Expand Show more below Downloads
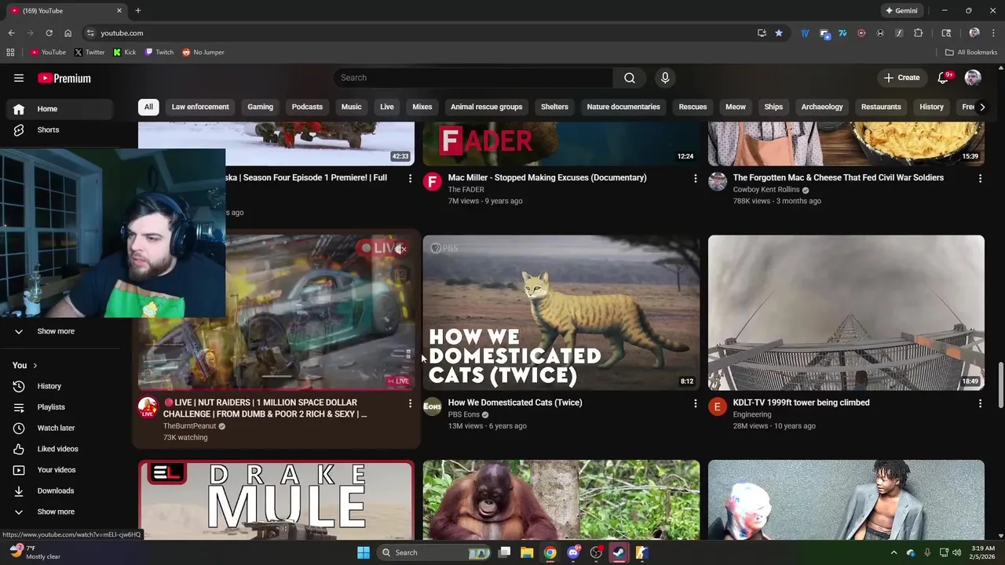The width and height of the screenshot is (1005, 565). 57,512
